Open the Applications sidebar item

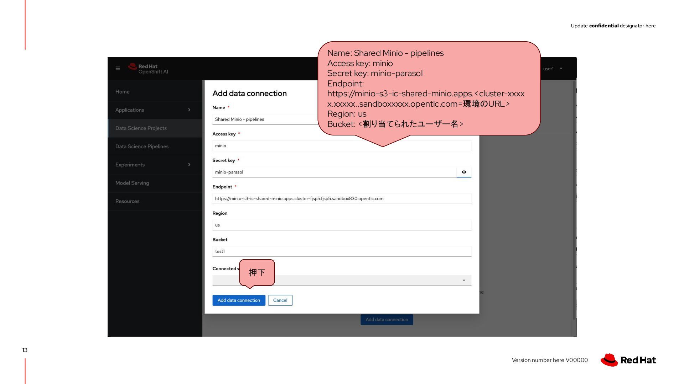coord(155,110)
